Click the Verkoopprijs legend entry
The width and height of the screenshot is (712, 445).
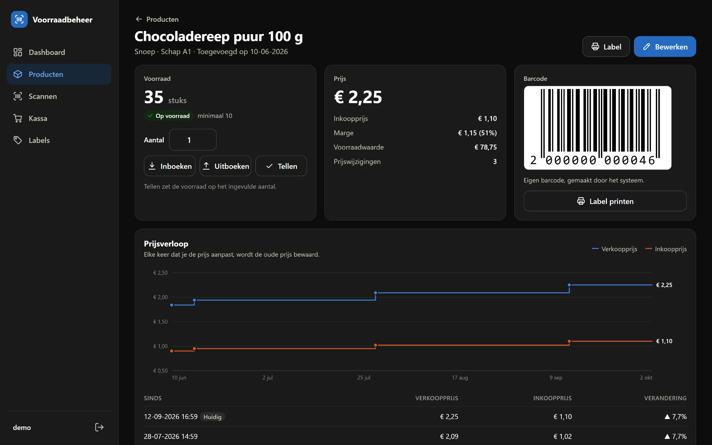click(x=614, y=249)
